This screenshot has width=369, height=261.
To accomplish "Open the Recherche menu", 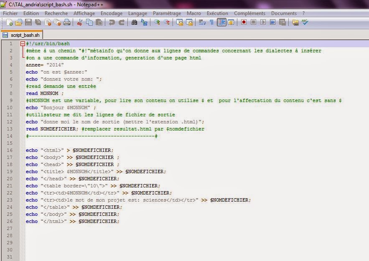I will [x=56, y=13].
